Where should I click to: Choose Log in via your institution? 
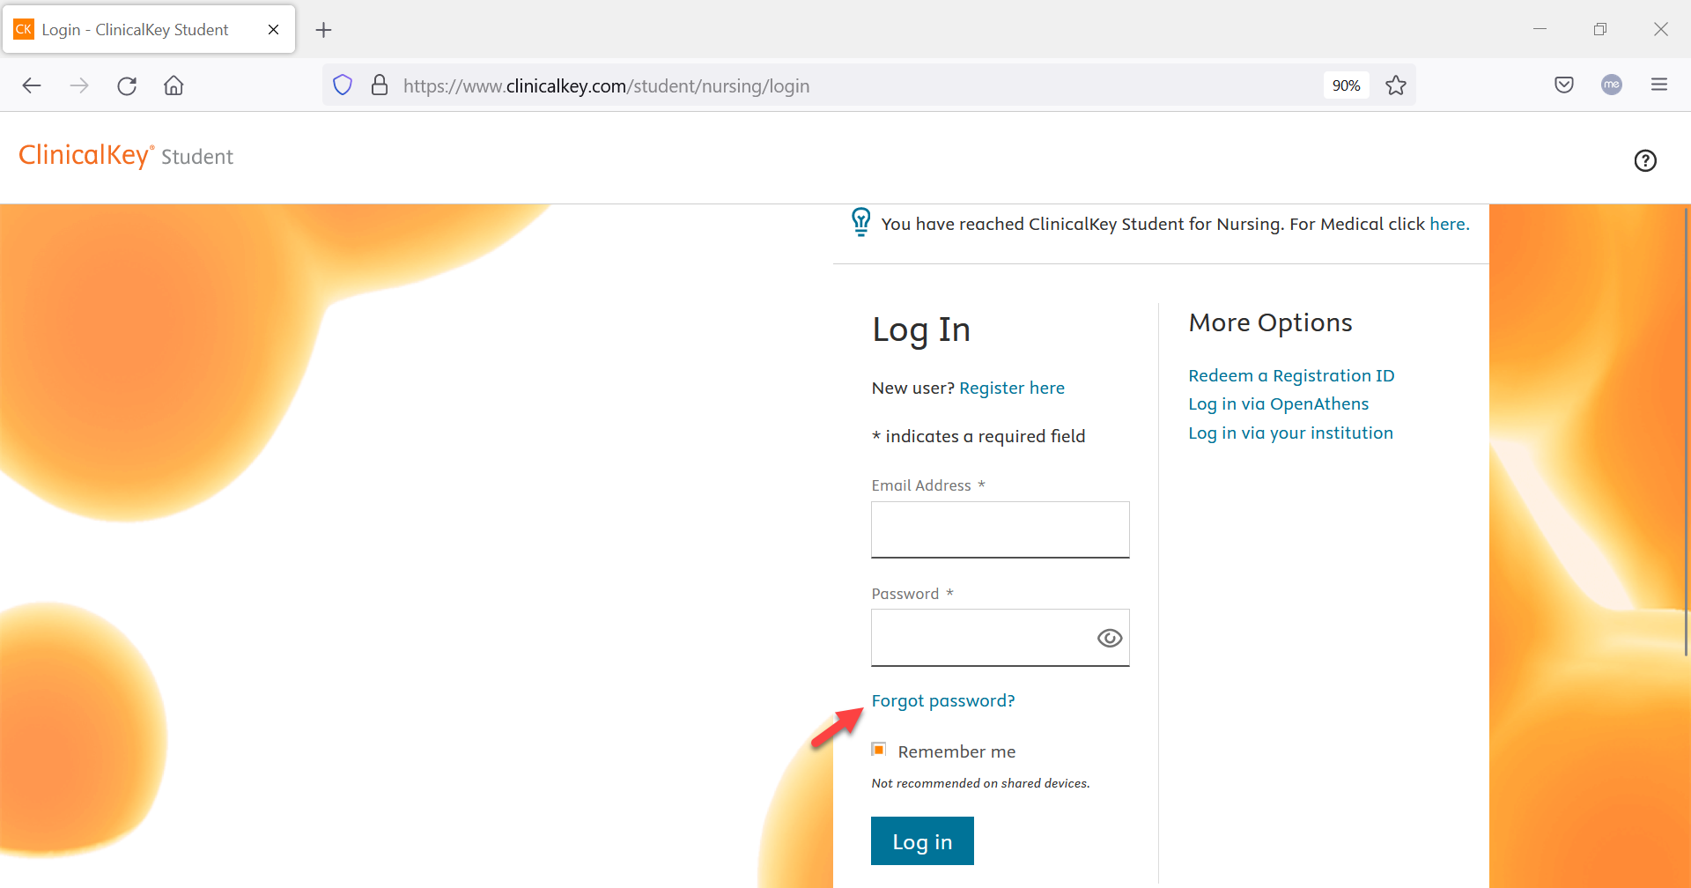pos(1290,433)
